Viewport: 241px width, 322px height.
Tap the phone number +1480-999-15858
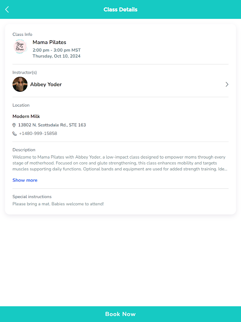[38, 134]
